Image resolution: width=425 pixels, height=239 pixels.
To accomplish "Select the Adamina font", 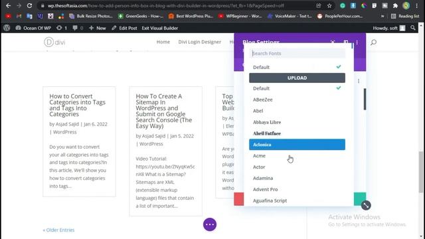I will (x=297, y=178).
